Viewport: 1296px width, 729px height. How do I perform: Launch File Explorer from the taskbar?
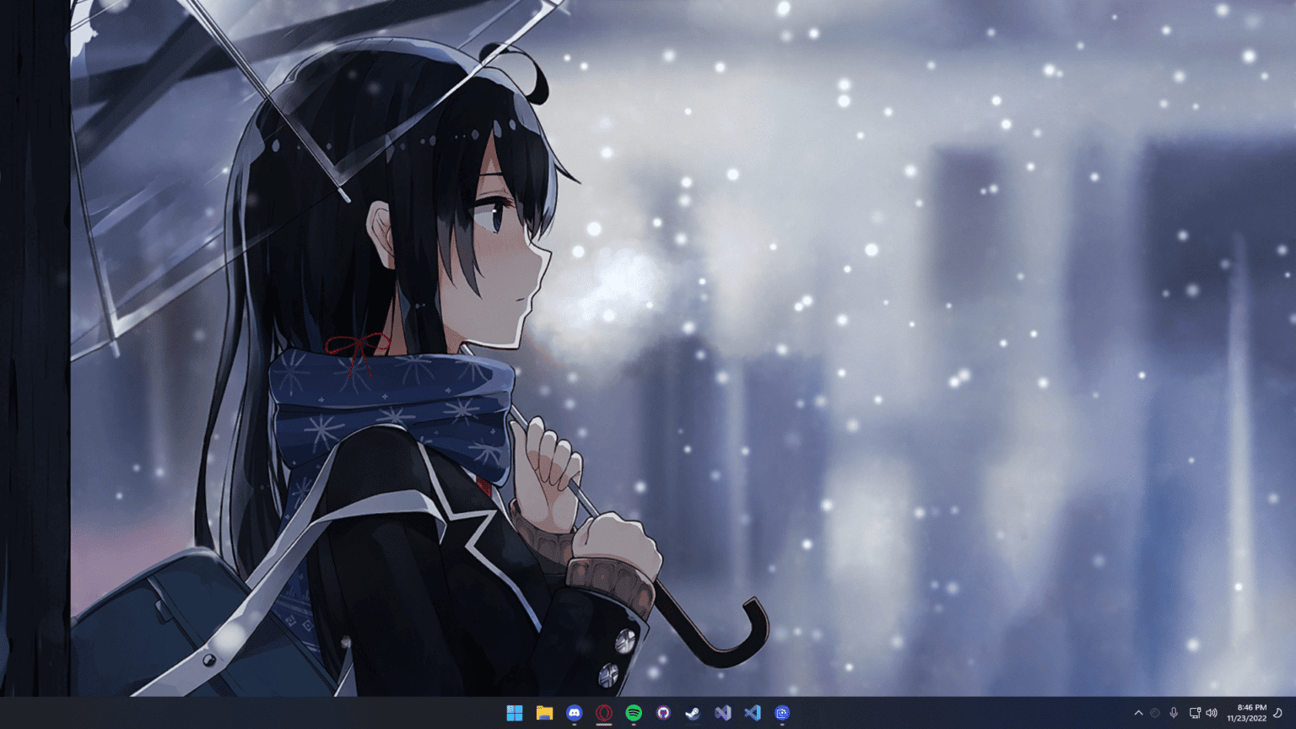pyautogui.click(x=544, y=713)
